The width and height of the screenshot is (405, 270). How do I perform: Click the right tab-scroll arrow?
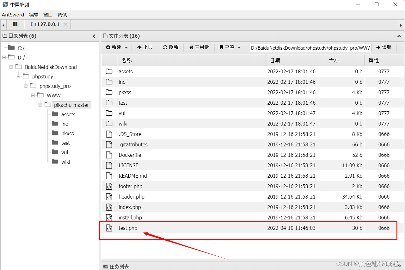[x=401, y=25]
